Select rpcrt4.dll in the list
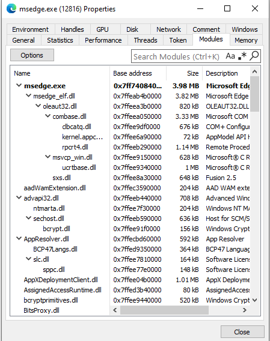Image resolution: width=270 pixels, height=341 pixels. coord(130,147)
